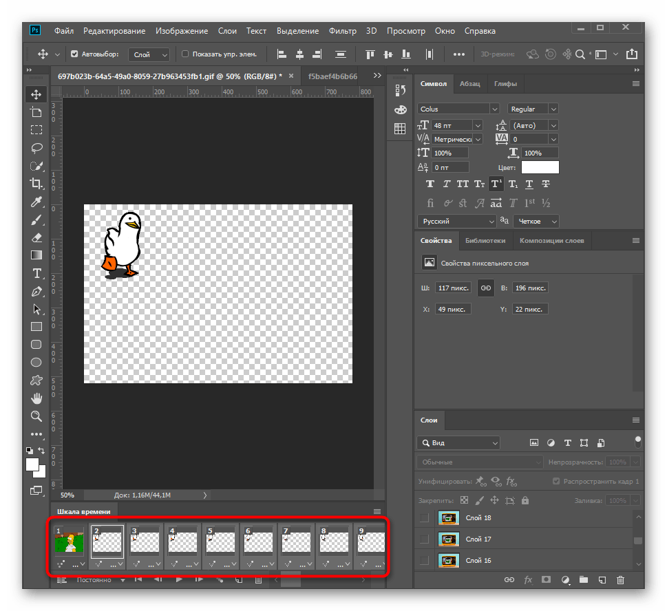Select the Crop tool
Screen dimensions: 667x611
(x=36, y=183)
